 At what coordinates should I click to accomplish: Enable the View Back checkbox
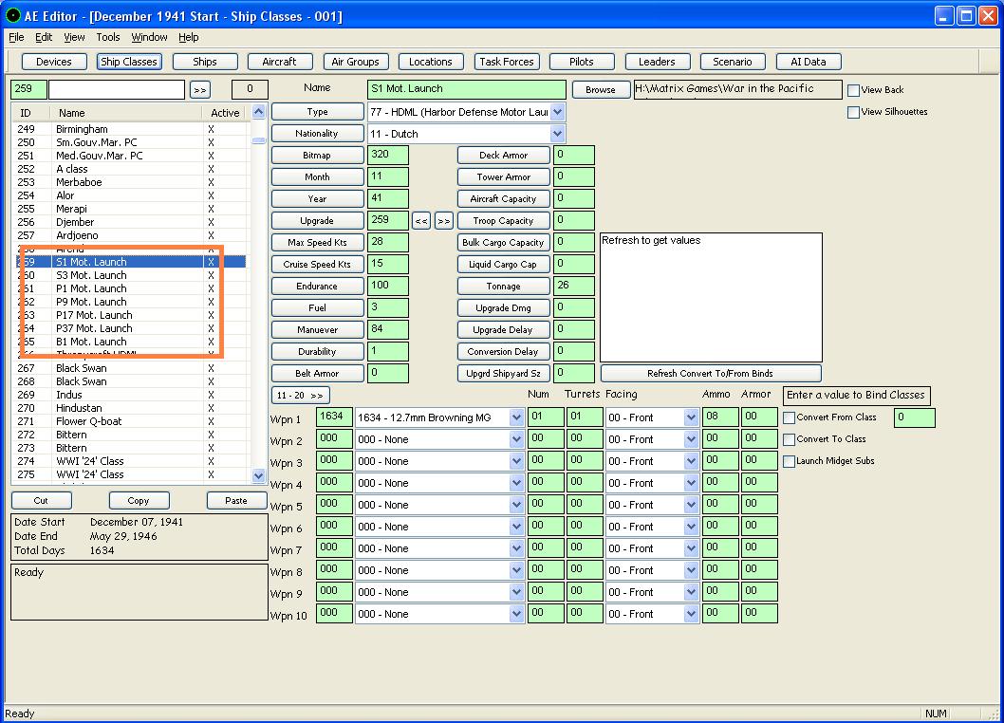click(x=853, y=90)
